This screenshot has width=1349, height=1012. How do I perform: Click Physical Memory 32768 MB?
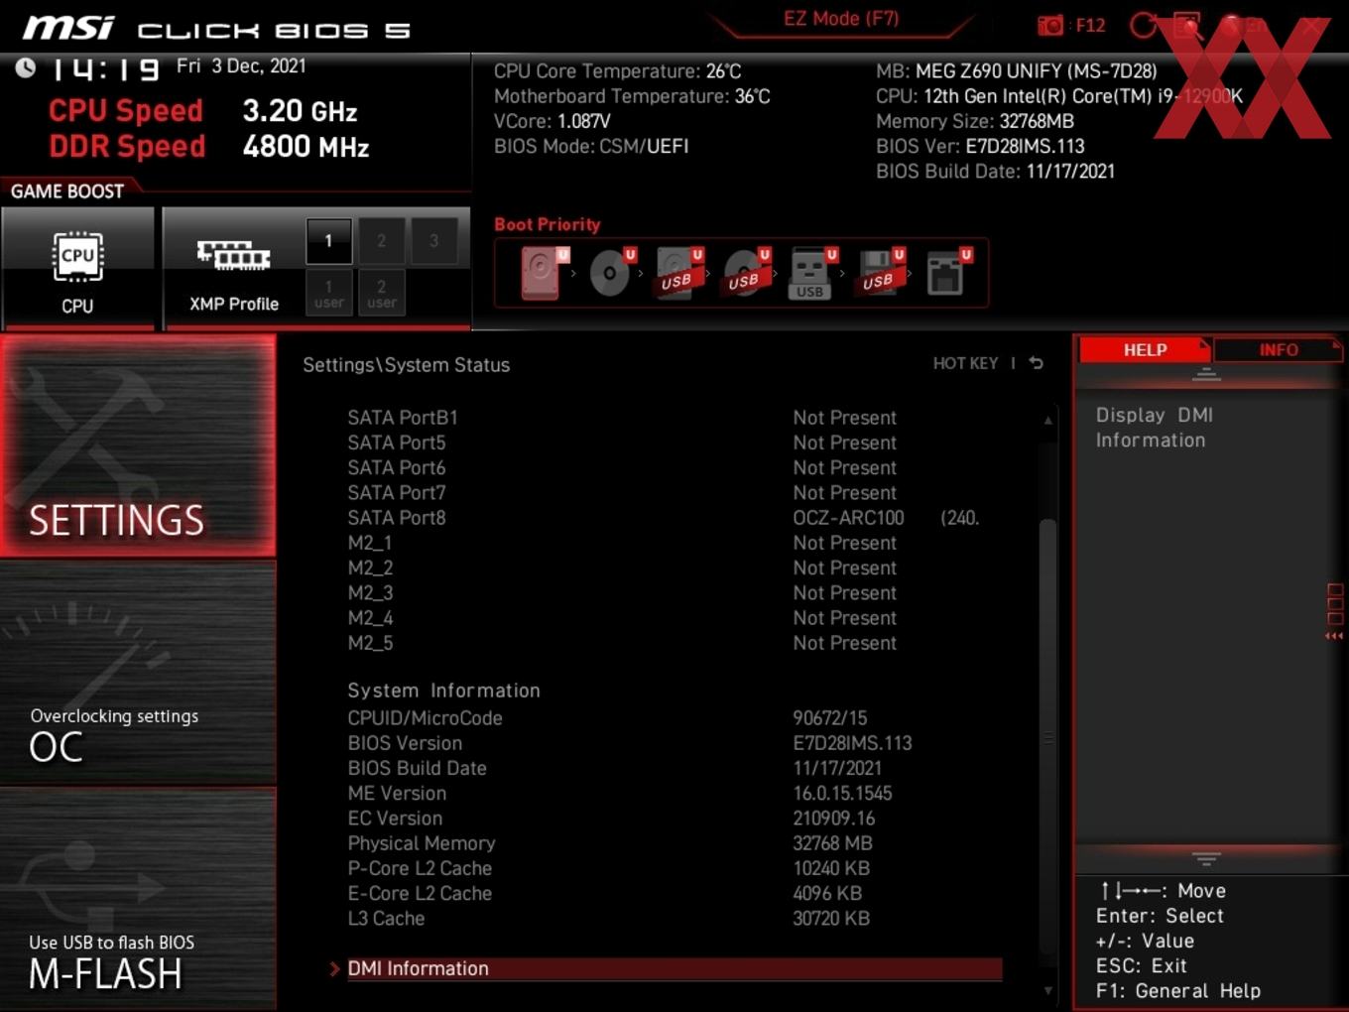[x=610, y=843]
